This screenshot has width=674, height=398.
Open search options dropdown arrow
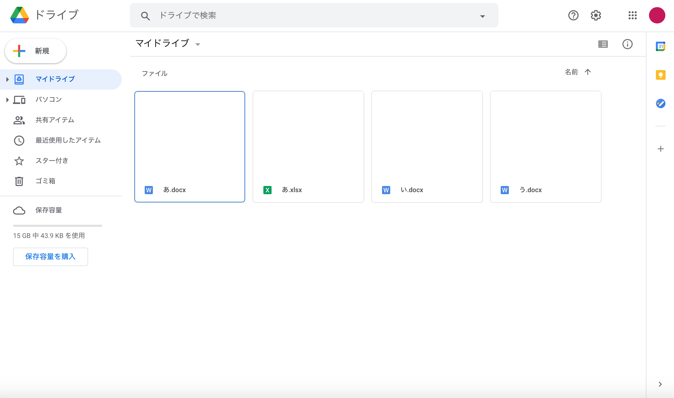tap(482, 16)
